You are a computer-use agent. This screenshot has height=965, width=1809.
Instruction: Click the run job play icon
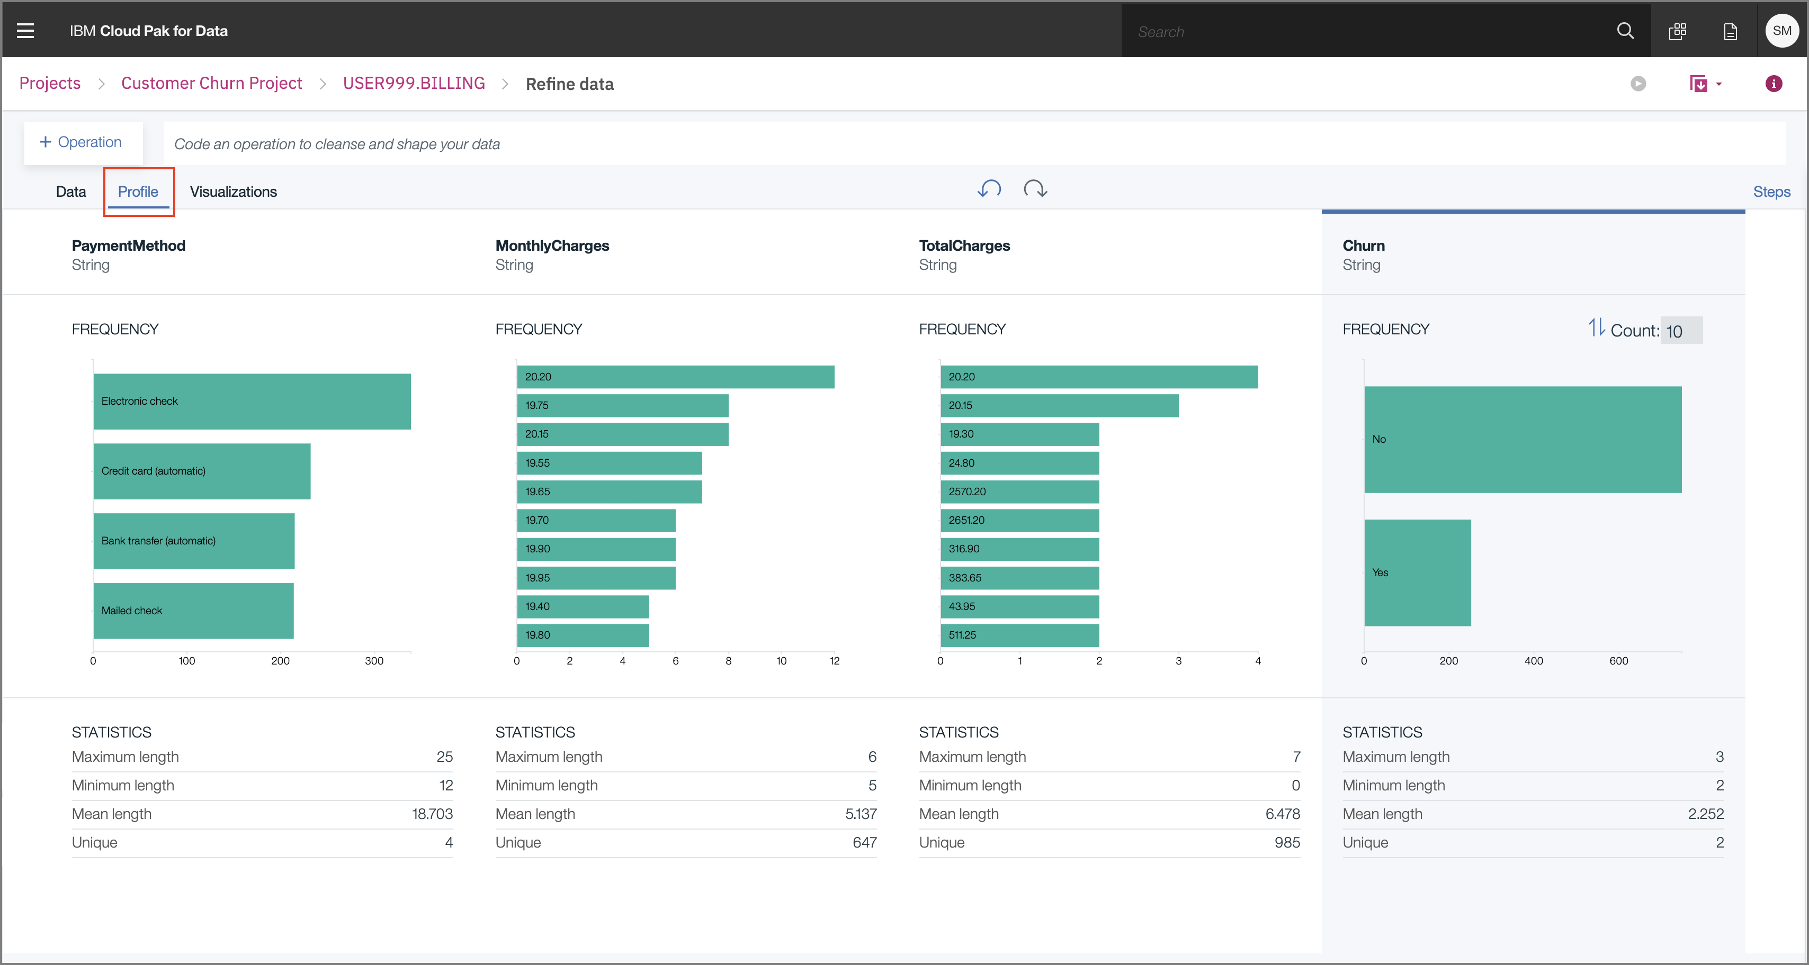(1638, 84)
